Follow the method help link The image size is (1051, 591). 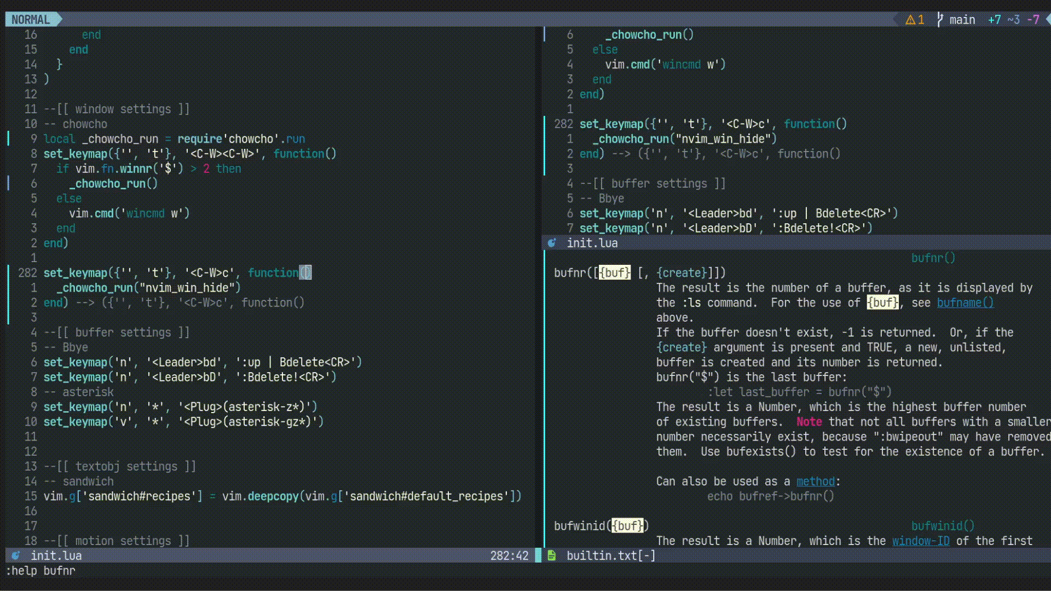(x=815, y=482)
